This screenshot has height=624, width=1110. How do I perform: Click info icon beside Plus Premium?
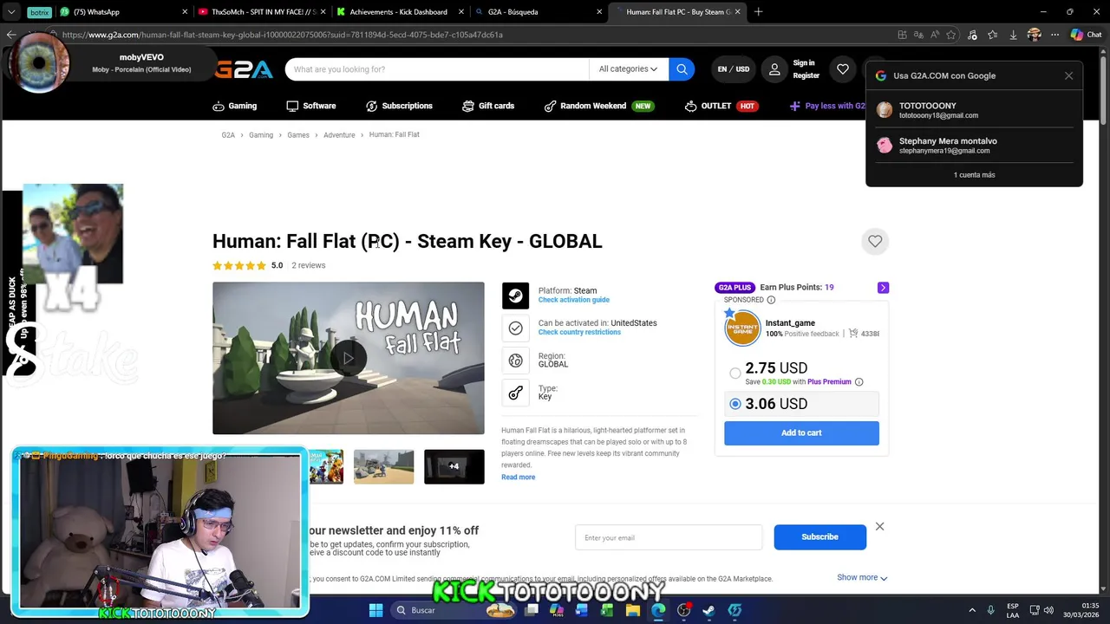[859, 382]
